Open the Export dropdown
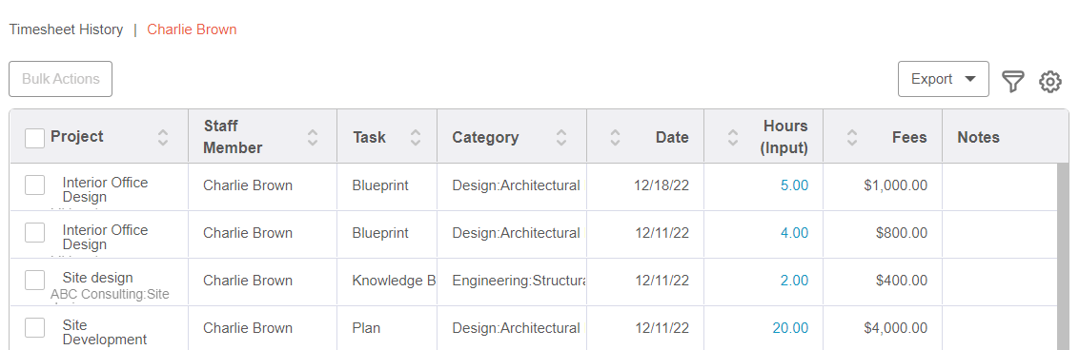1079x350 pixels. 944,79
